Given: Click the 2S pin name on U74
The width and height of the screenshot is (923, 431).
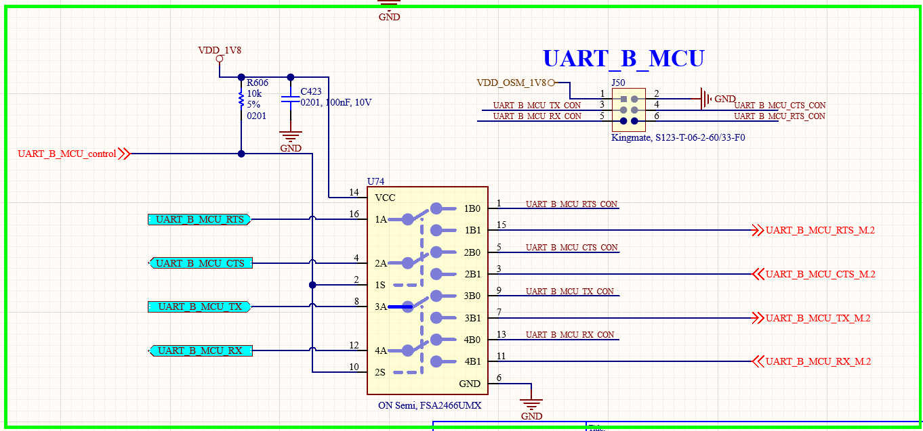Looking at the screenshot, I should [380, 372].
